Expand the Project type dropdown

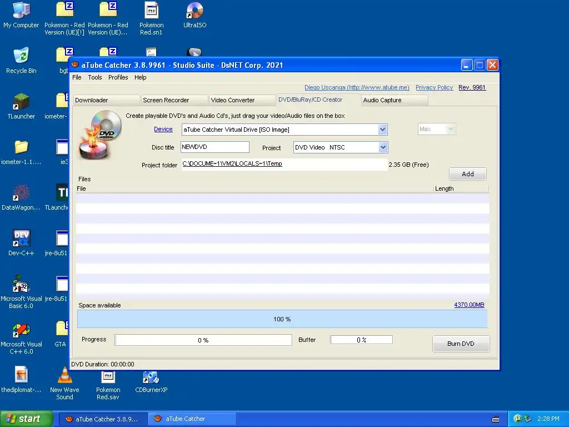(x=383, y=147)
